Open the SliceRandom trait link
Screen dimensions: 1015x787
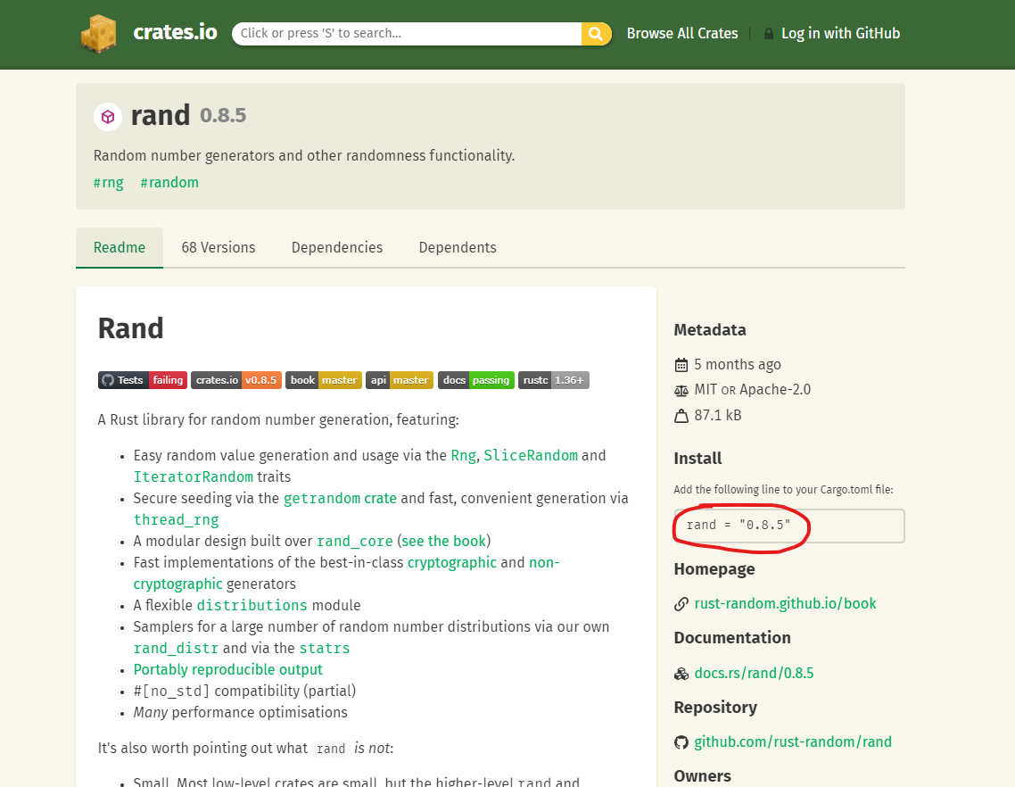[531, 455]
